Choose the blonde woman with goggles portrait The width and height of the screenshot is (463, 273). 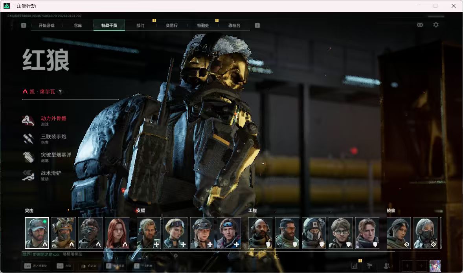click(175, 233)
